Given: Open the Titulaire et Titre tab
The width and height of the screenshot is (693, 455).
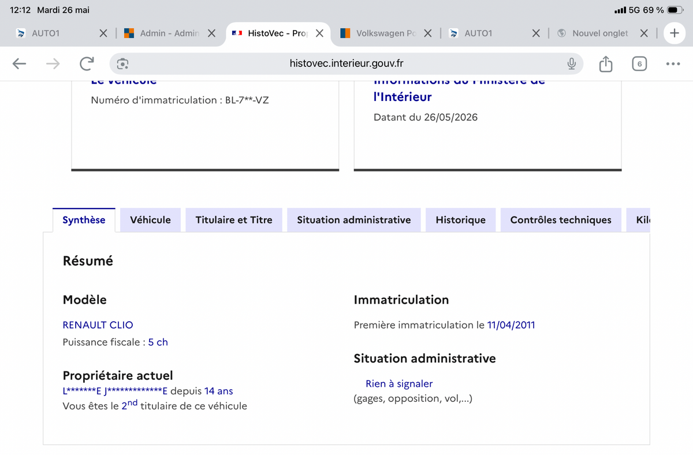Looking at the screenshot, I should pos(234,220).
